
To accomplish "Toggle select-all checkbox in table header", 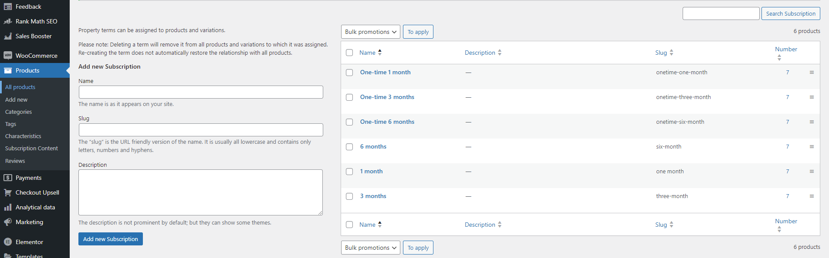I will point(349,53).
